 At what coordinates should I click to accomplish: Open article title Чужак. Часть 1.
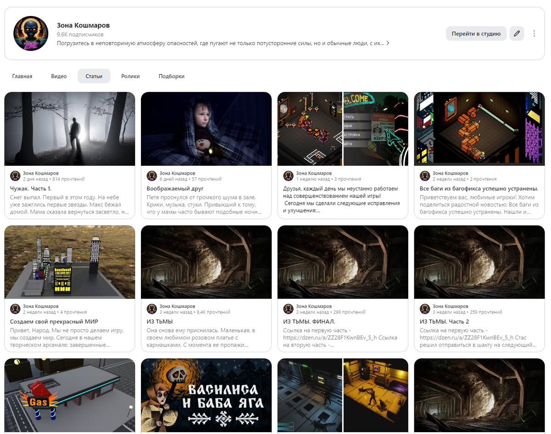coord(31,189)
